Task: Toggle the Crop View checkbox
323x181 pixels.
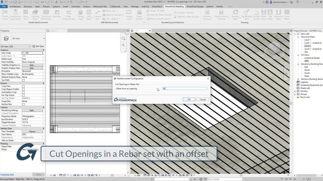Action: pyautogui.click(x=23, y=86)
